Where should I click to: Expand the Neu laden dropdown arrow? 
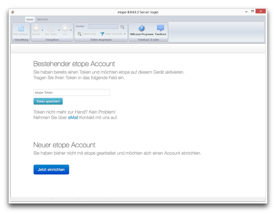click(x=59, y=30)
